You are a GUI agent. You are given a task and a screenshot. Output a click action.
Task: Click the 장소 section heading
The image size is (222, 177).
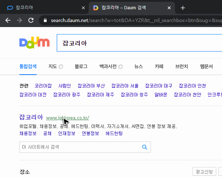[25, 172]
